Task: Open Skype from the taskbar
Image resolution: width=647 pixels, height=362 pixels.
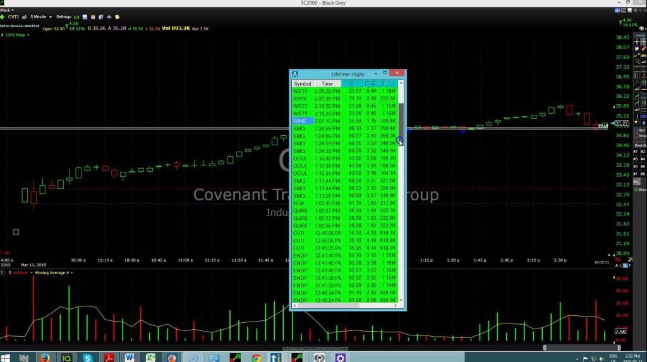Action: point(87,358)
